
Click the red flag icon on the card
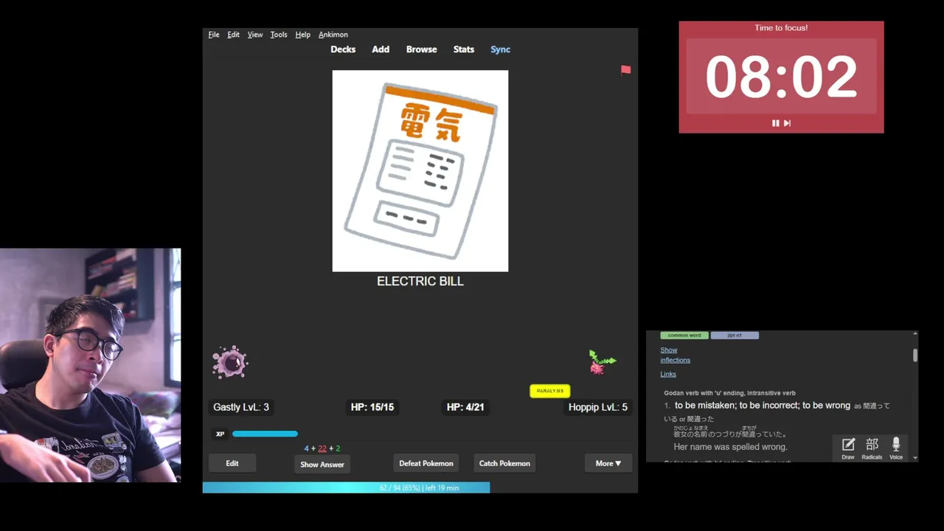pyautogui.click(x=625, y=70)
